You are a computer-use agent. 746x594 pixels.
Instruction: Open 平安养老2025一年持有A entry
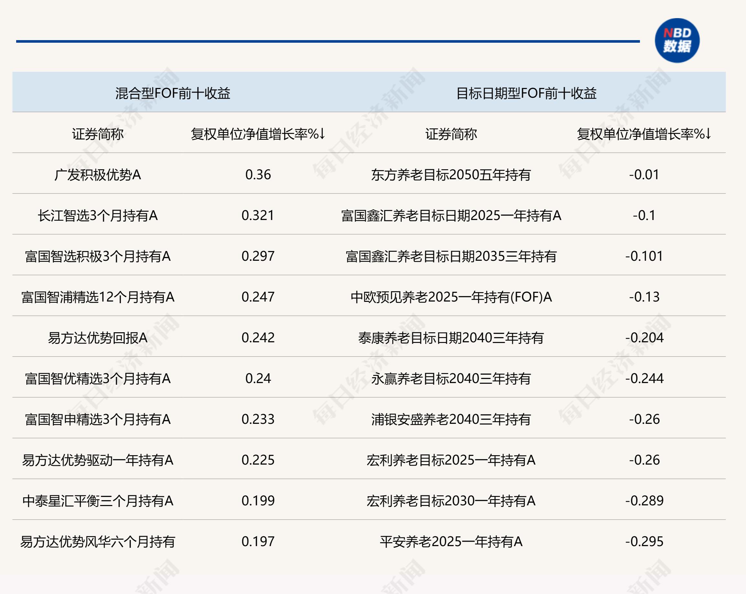click(451, 541)
